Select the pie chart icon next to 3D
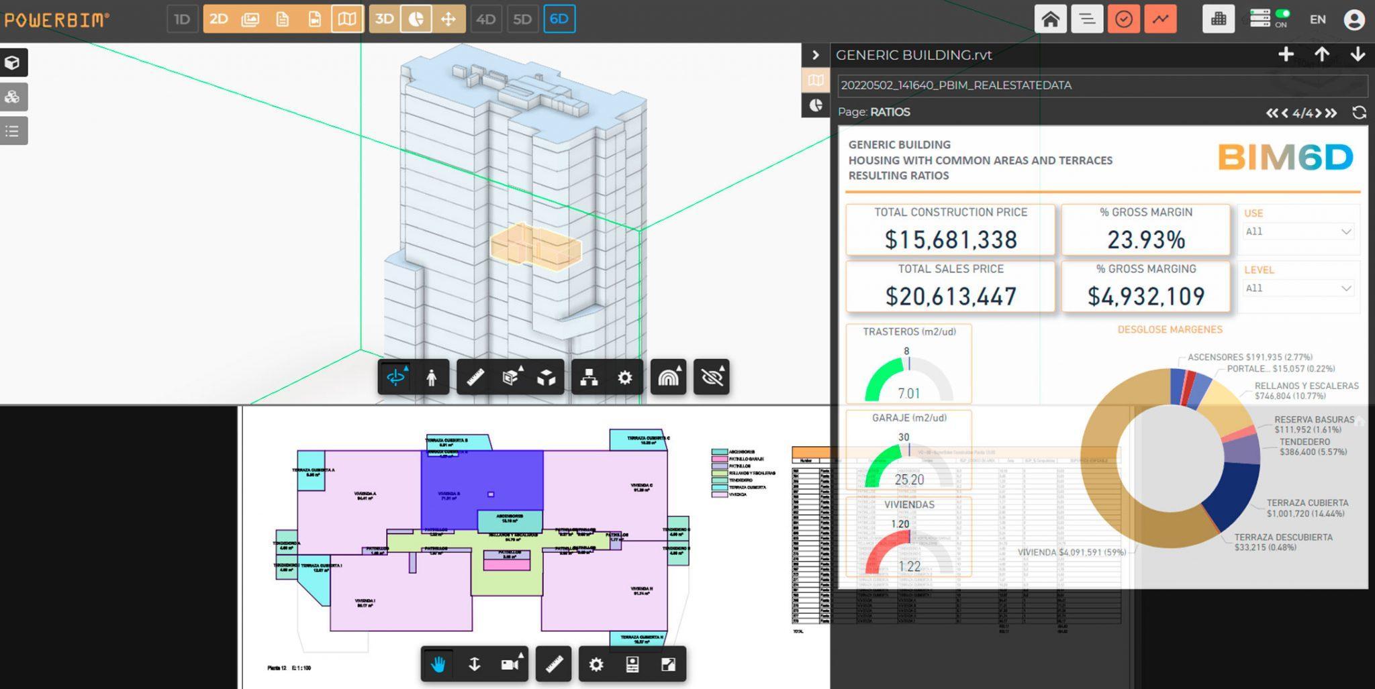This screenshot has height=689, width=1375. pyautogui.click(x=417, y=19)
